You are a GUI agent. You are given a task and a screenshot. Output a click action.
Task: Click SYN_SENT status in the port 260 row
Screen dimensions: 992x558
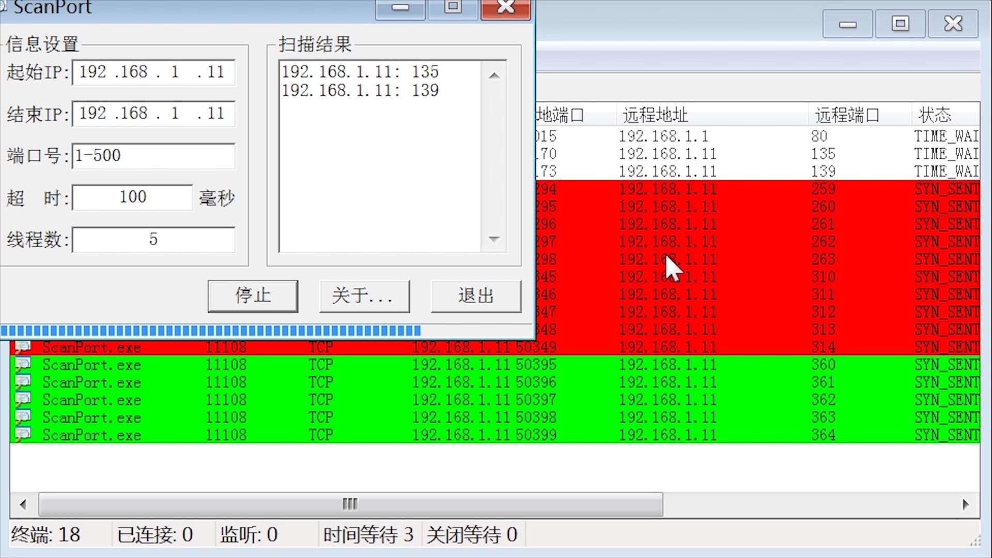[x=947, y=207]
